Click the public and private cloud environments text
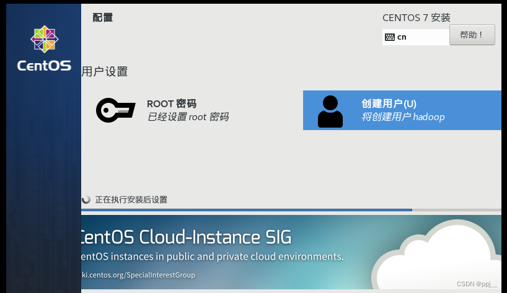This screenshot has width=507, height=293. pyautogui.click(x=212, y=256)
